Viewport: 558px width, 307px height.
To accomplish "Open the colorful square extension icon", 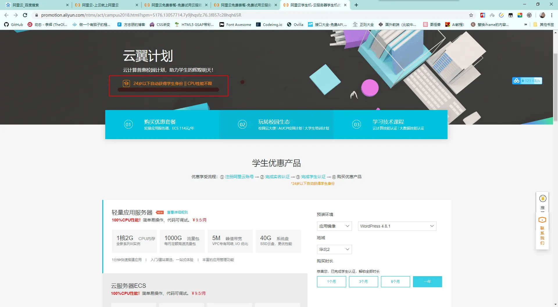I will 520,15.
